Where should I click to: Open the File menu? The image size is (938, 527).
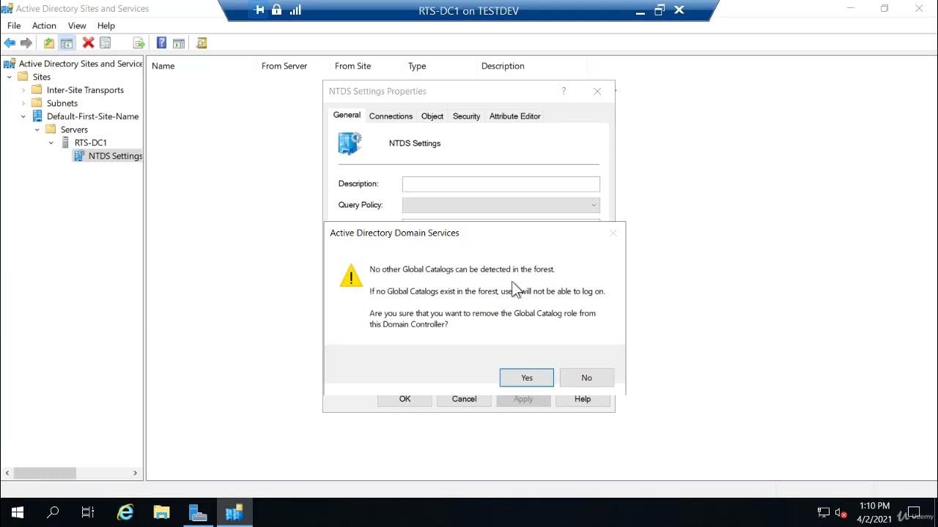[14, 26]
